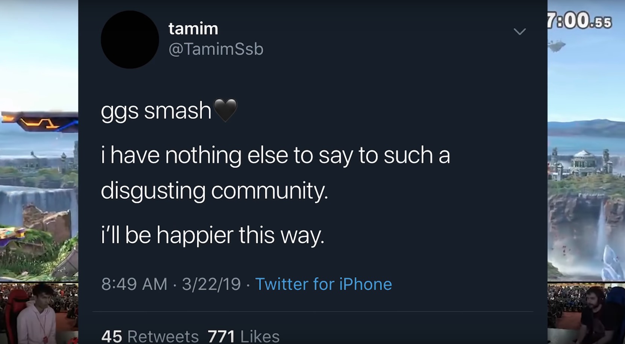Select the right player webcam thumbnail
Viewport: 625px width, 344px height.
(586, 313)
